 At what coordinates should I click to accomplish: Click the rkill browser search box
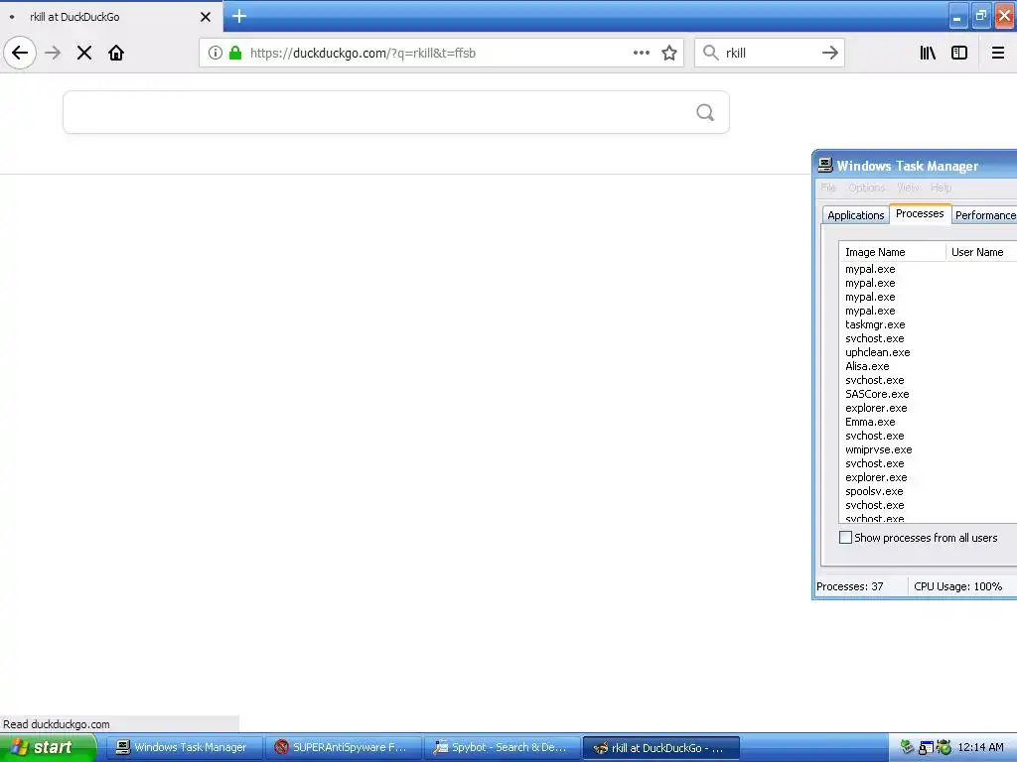(x=771, y=53)
